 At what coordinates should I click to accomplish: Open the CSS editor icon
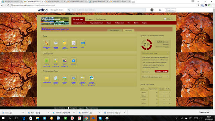83,43
